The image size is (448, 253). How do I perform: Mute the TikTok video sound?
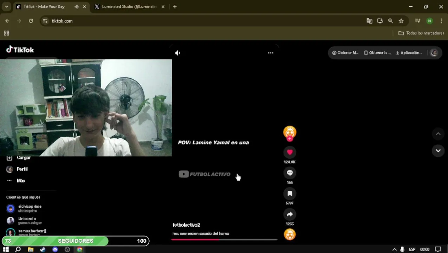point(178,53)
